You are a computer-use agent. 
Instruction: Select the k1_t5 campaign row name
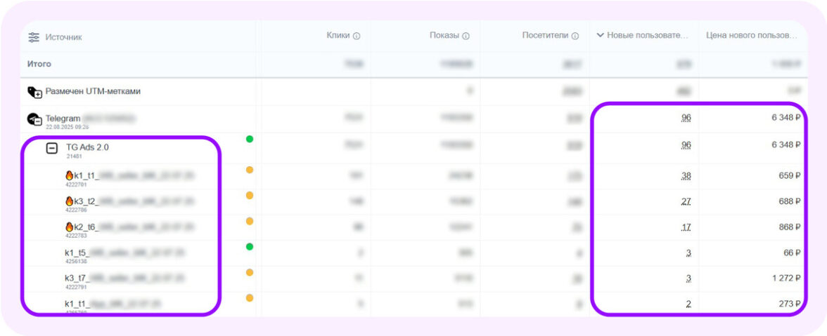tap(75, 252)
